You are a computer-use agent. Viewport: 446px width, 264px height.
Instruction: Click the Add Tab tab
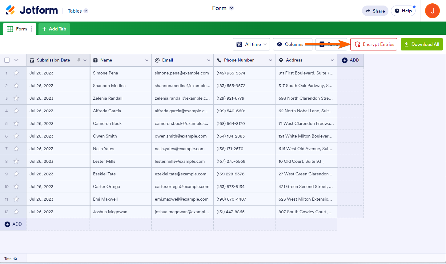(x=54, y=29)
